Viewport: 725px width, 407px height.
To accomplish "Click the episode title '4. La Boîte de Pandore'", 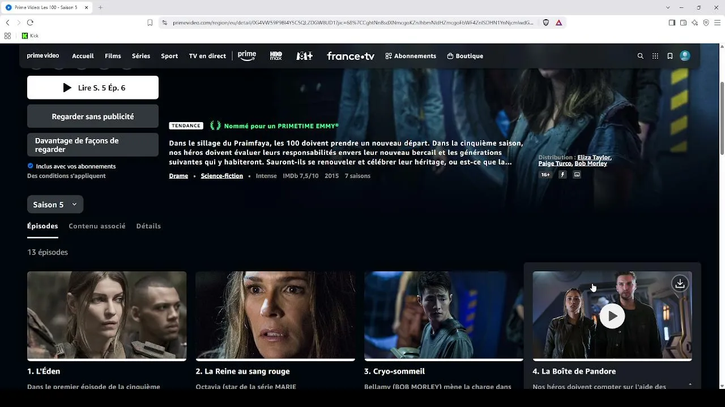I will click(574, 371).
